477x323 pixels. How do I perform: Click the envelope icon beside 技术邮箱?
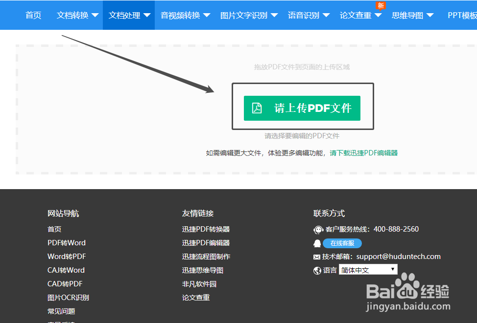(x=317, y=257)
